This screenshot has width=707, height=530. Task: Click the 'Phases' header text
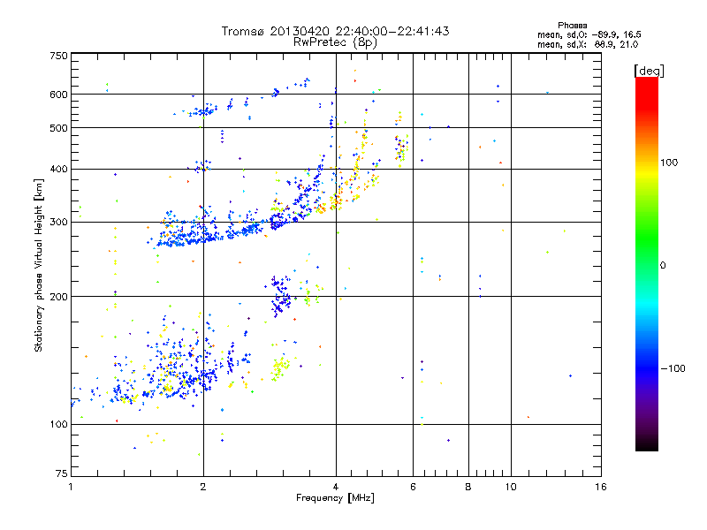(572, 26)
